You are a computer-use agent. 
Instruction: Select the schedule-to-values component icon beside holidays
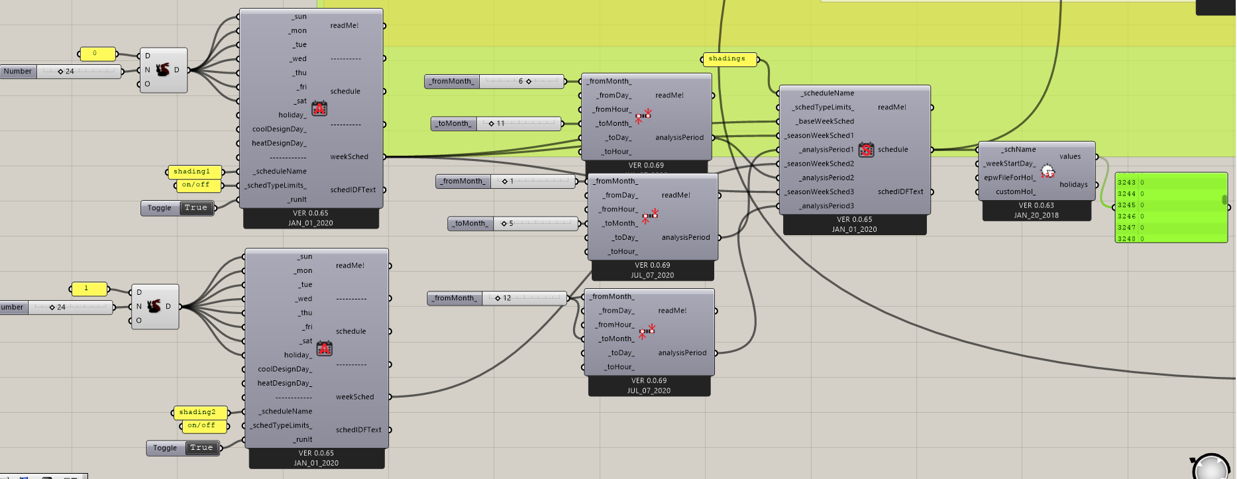coord(1048,171)
